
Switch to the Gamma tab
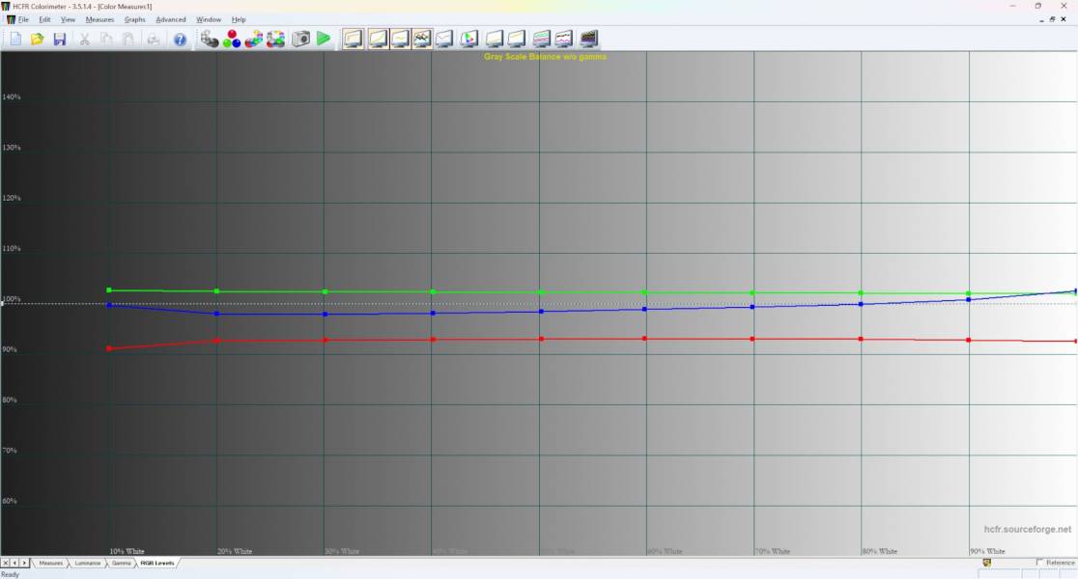[122, 564]
